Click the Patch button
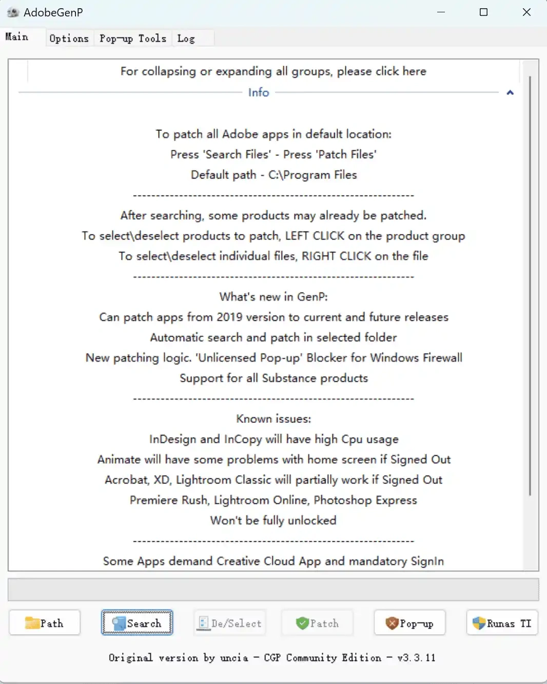547x684 pixels. click(x=317, y=622)
